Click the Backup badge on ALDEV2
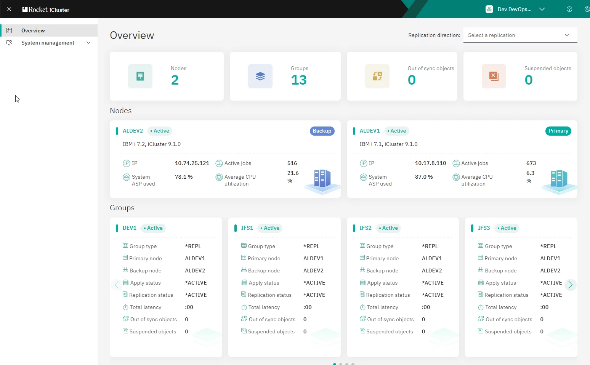Image resolution: width=590 pixels, height=365 pixels. (322, 131)
